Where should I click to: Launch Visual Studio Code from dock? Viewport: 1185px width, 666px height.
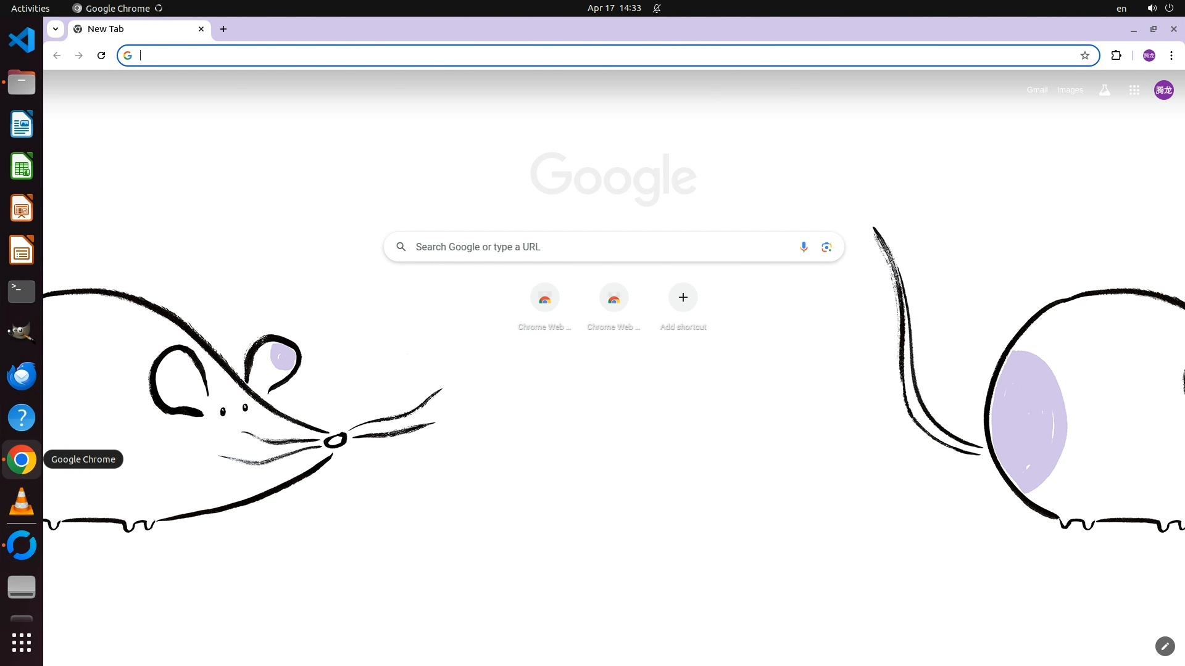click(22, 41)
